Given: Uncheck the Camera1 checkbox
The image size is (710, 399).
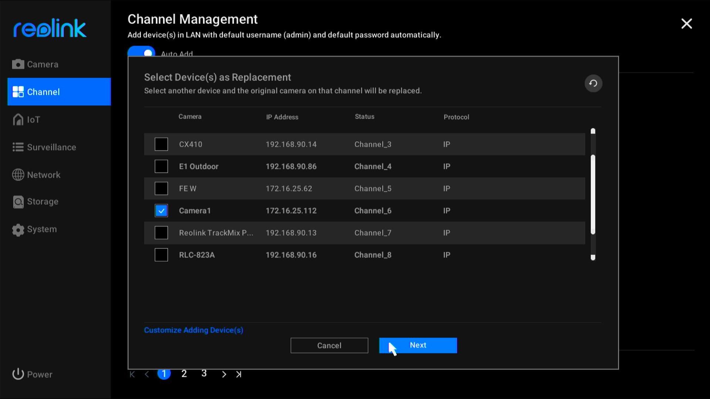Looking at the screenshot, I should (x=161, y=211).
